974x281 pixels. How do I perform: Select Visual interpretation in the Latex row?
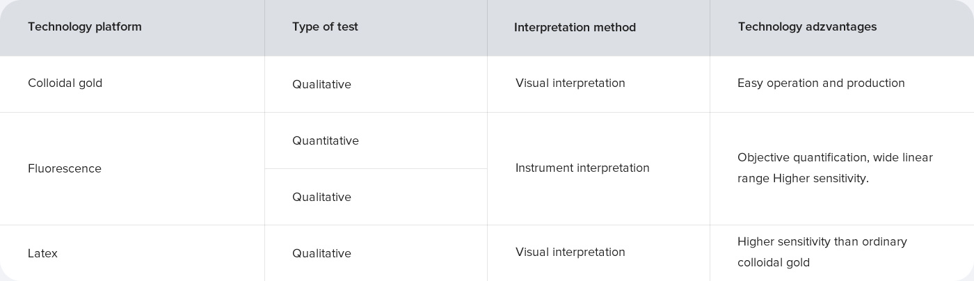570,252
